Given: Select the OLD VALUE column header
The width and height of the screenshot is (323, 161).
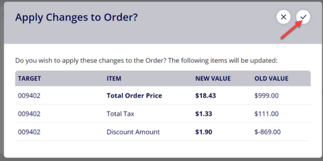Looking at the screenshot, I should [271, 79].
